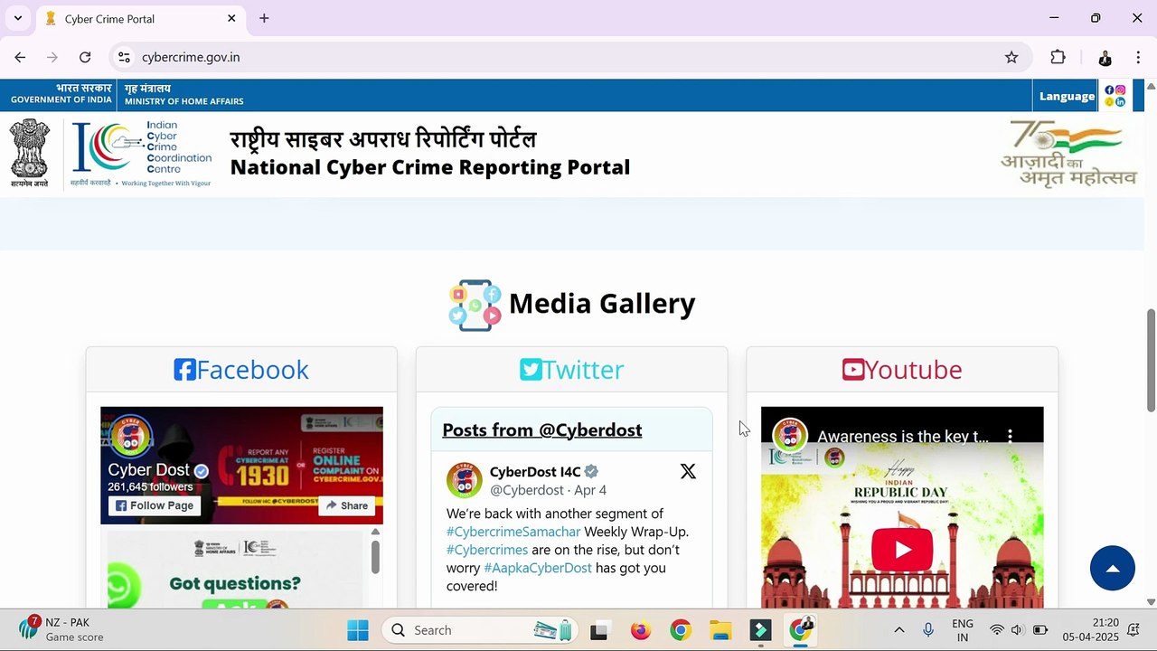Click the yellow social icon in header

point(1109,102)
